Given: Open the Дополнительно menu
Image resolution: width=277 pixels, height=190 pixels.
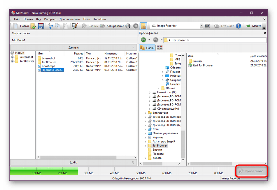Looking at the screenshot, I should [70, 19].
